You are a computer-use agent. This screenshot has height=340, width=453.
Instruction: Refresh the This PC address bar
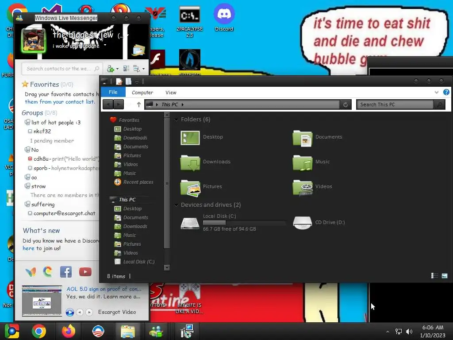(346, 104)
